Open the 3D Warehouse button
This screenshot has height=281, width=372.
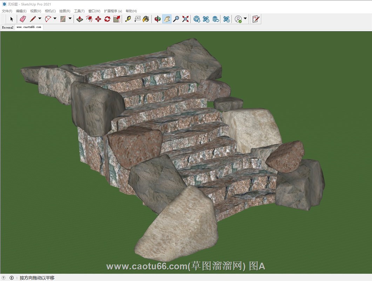(x=197, y=19)
